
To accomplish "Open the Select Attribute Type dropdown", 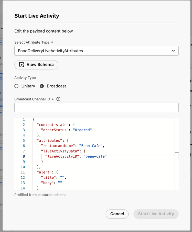I will click(x=96, y=51).
